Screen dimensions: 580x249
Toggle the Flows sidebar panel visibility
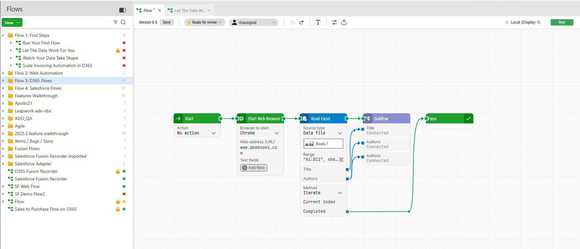122,10
